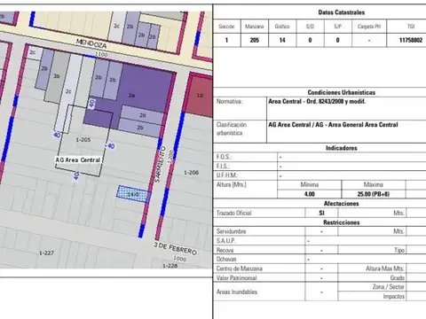
Task: Click the Impactos label
Action: tap(394, 296)
